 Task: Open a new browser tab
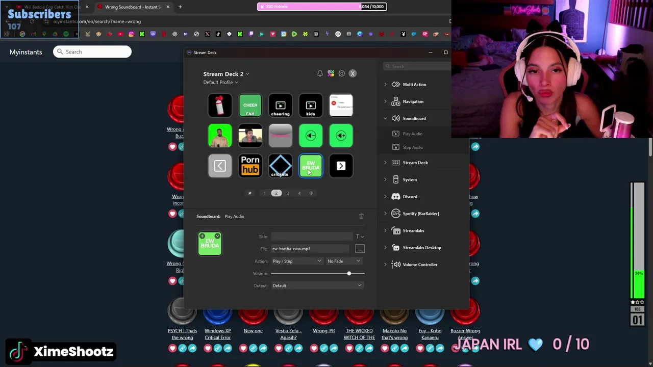click(180, 7)
